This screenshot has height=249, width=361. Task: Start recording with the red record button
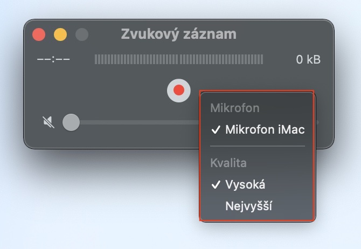179,91
